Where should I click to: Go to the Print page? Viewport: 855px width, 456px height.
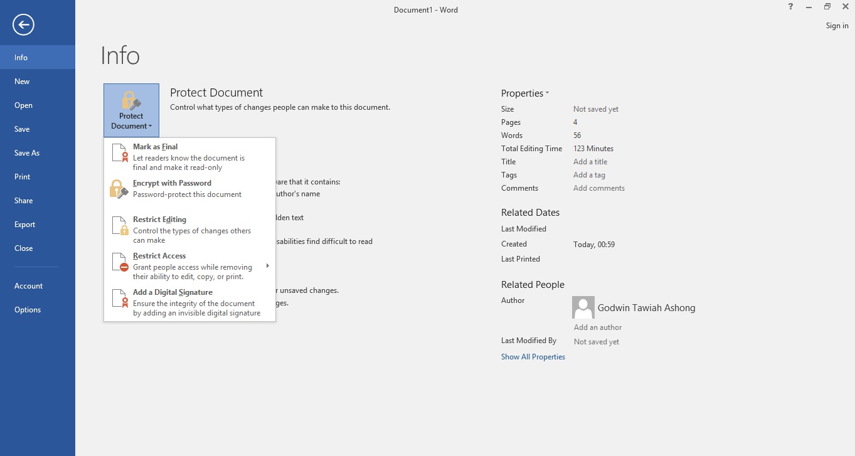point(38,176)
